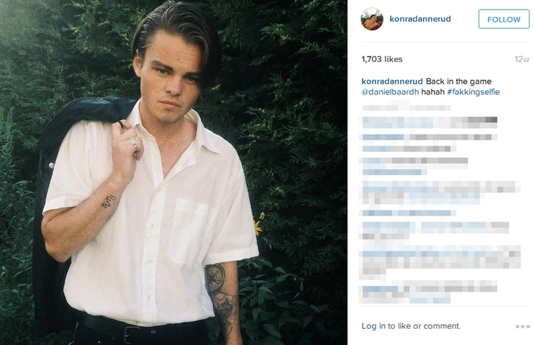Click the caption text 'Back in the game'
The height and width of the screenshot is (345, 533).
pyautogui.click(x=458, y=82)
